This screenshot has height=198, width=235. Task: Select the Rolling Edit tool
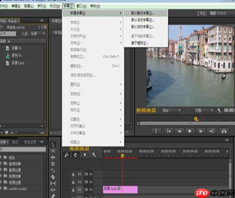[53, 164]
